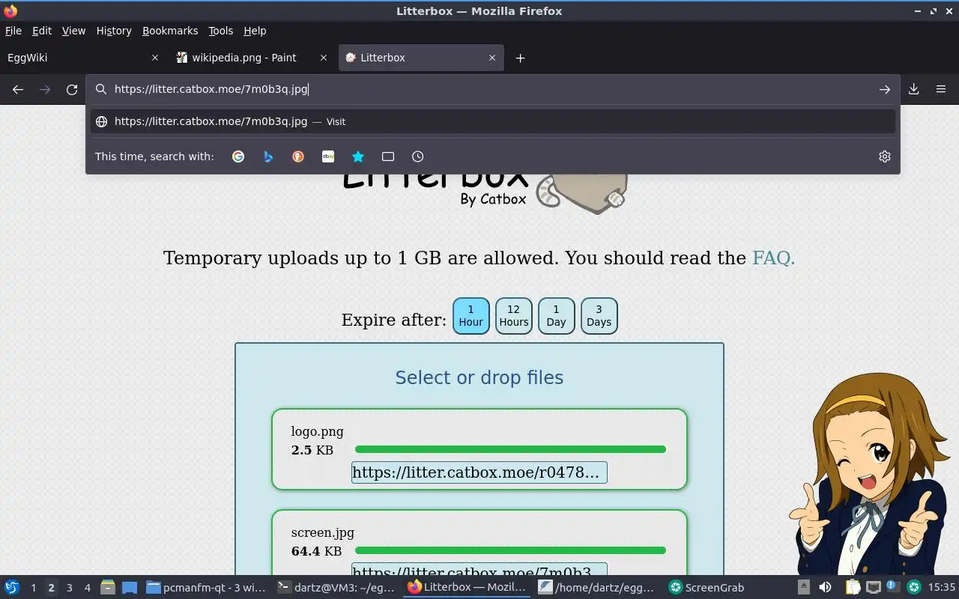Search this time with DuckDuckGo
The height and width of the screenshot is (599, 959).
click(x=298, y=156)
